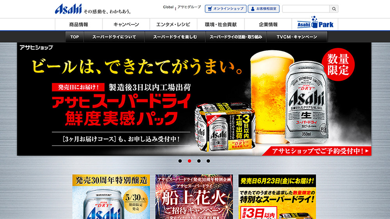This screenshot has width=390, height=219.
Task: Select スーパードライを楽しむ tab
Action: click(x=175, y=37)
